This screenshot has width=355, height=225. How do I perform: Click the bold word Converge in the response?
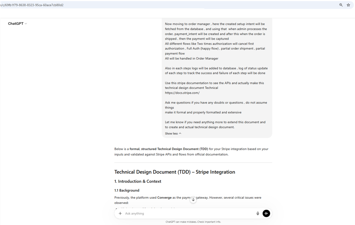[164, 198]
